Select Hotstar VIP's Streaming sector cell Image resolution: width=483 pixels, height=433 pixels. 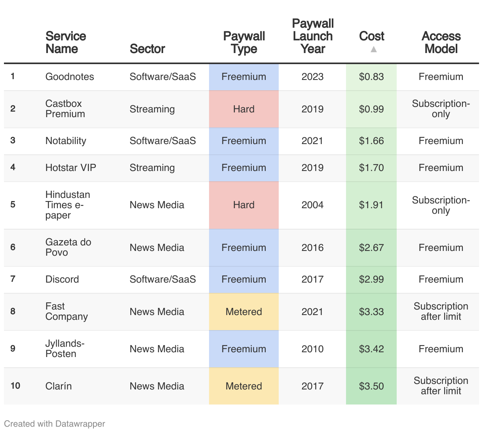pos(152,168)
